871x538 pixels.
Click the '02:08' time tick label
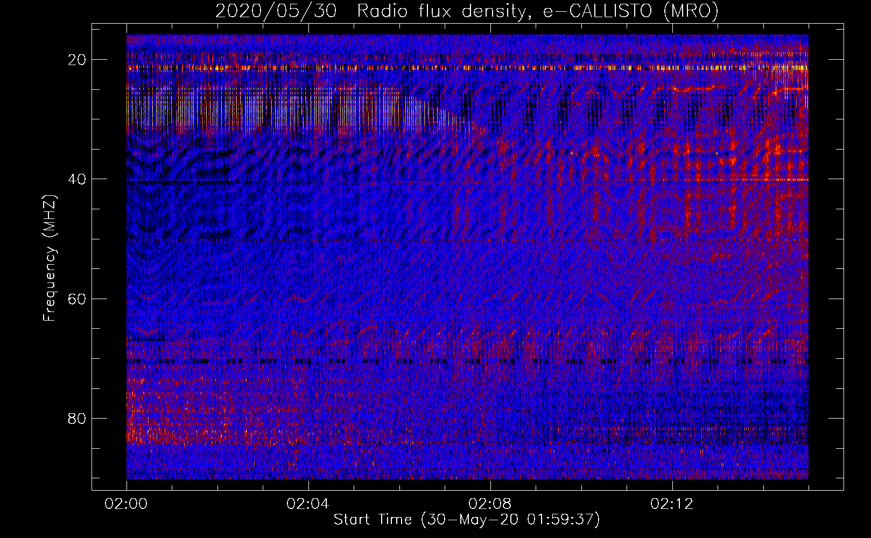click(490, 504)
